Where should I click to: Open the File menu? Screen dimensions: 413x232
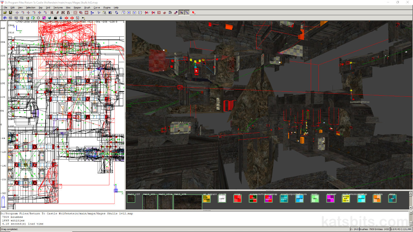pyautogui.click(x=5, y=7)
